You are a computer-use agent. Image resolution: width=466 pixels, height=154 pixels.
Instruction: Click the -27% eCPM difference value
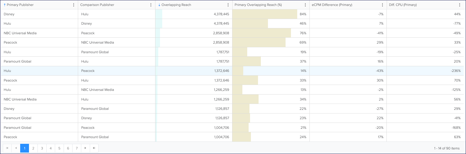[x=380, y=109]
